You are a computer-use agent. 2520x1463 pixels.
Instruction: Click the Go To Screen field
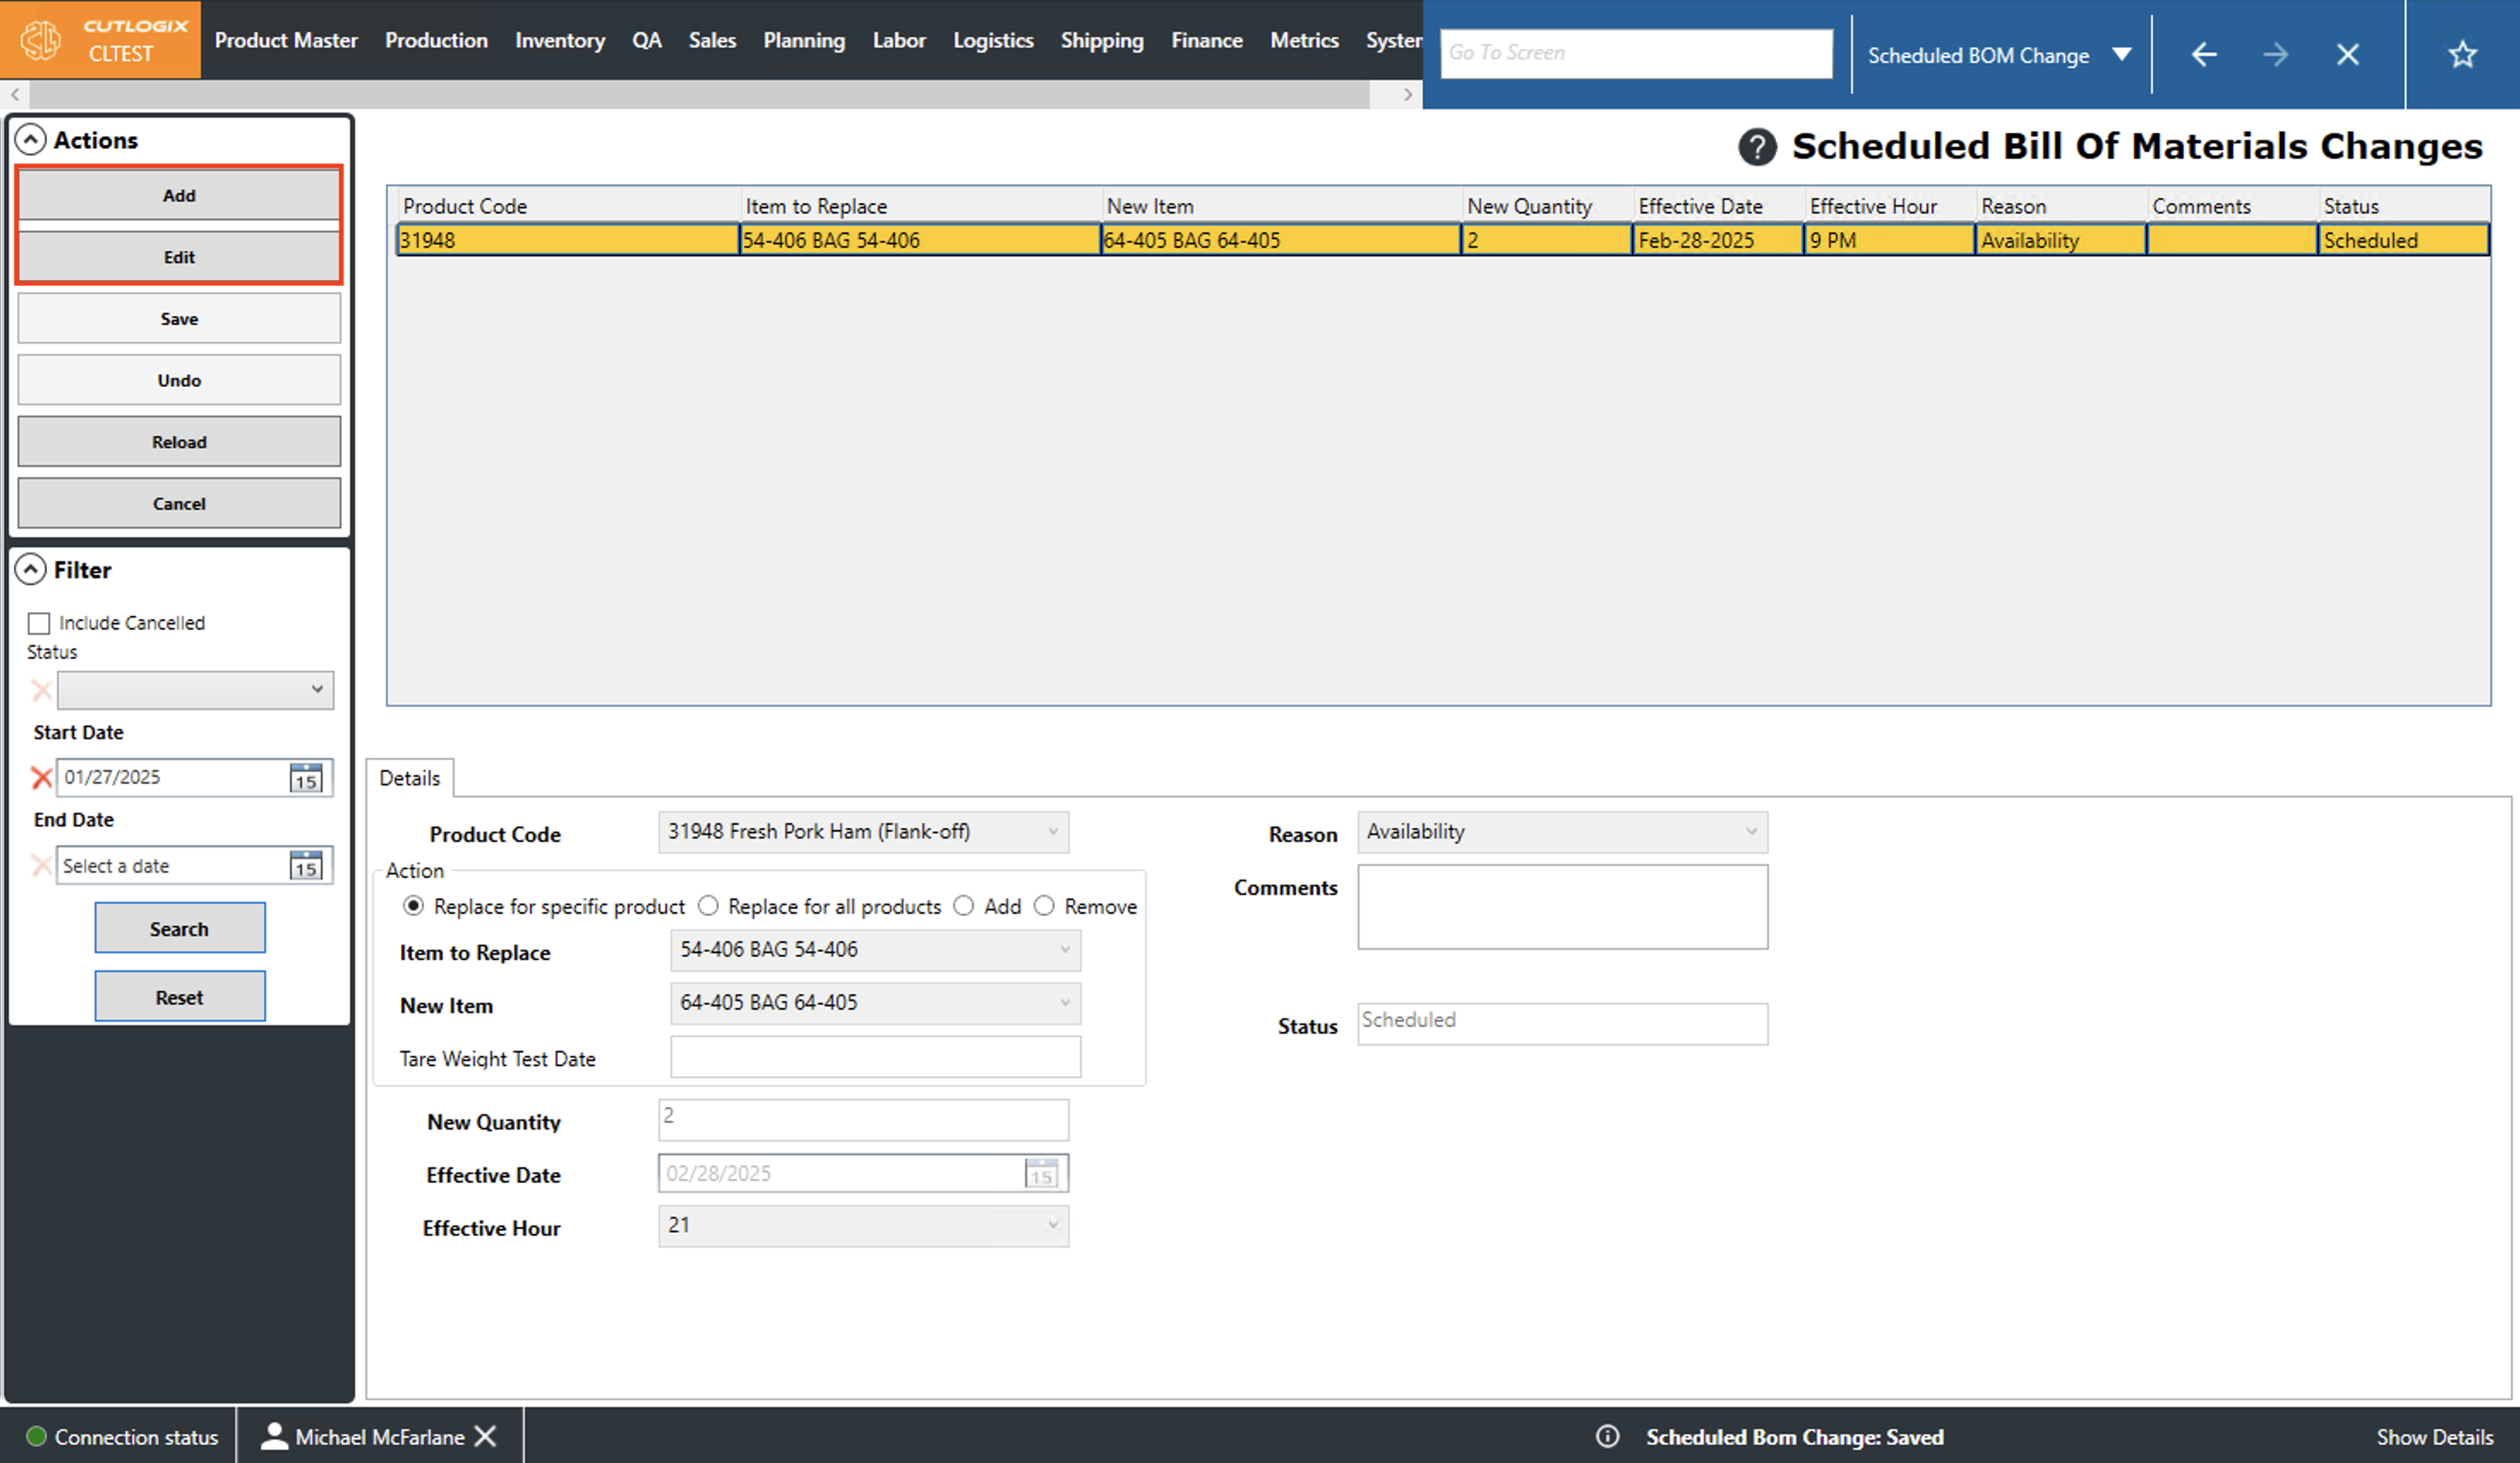(1635, 53)
